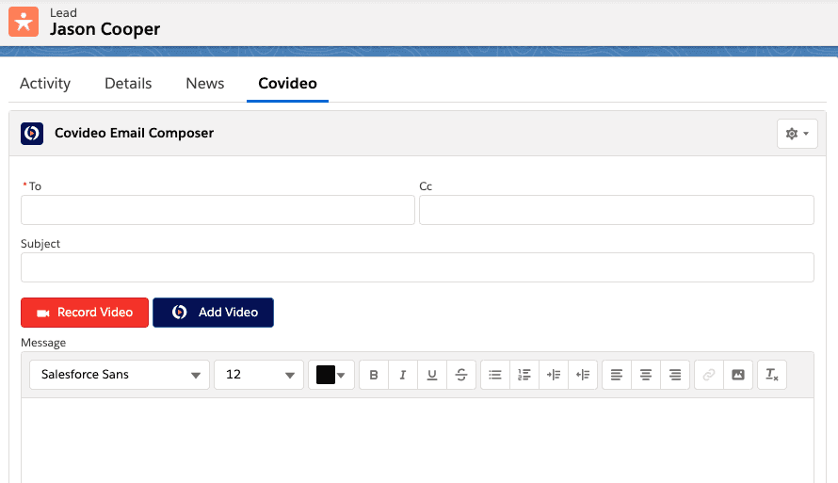Click the remove formatting icon
Viewport: 838px width, 483px height.
click(x=772, y=375)
